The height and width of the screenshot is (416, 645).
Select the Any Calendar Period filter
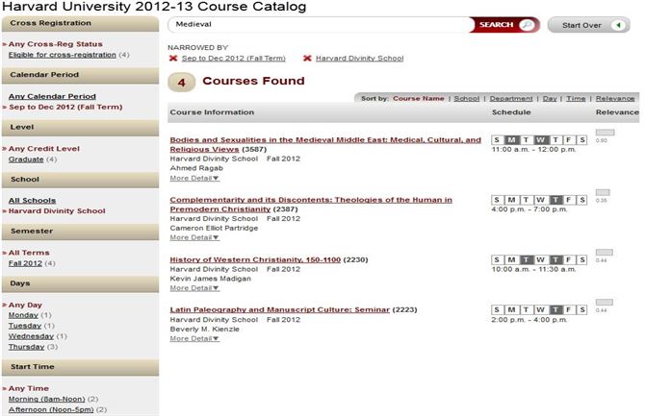coord(52,96)
